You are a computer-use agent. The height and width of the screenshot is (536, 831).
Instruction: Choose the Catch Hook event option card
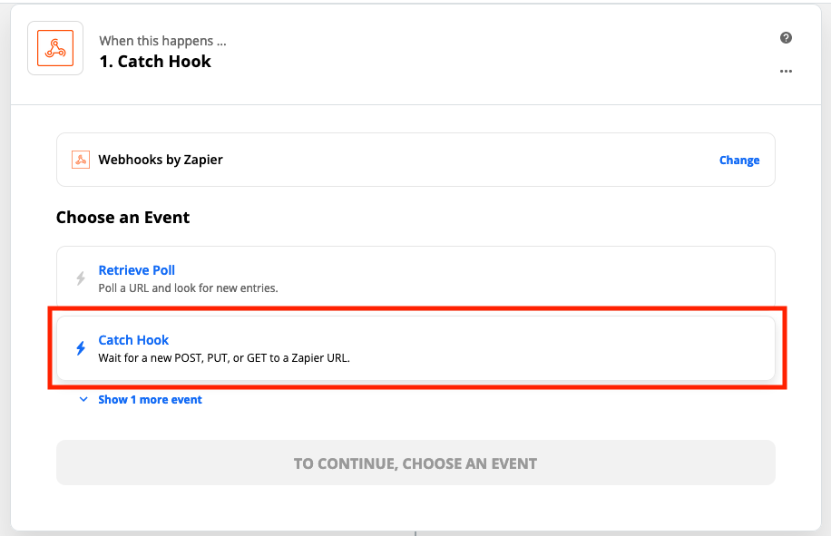pos(416,348)
